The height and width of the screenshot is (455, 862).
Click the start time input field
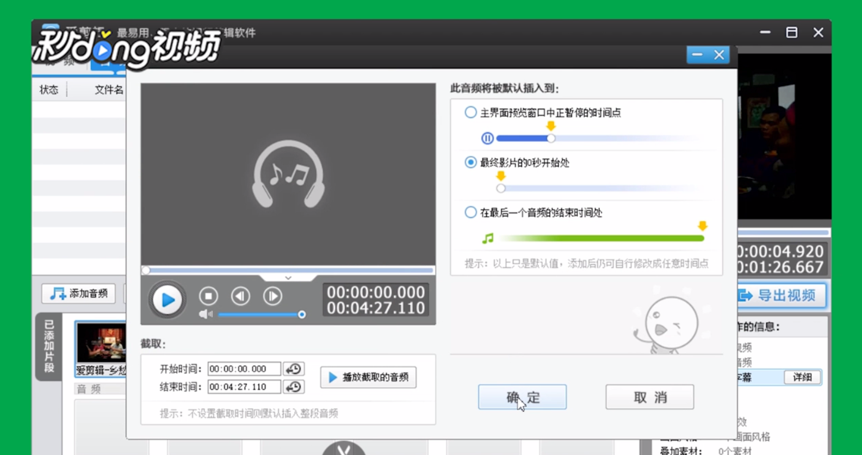coord(244,369)
